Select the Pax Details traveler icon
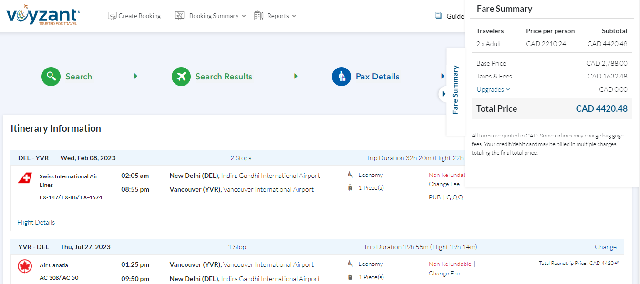Viewport: 640px width, 284px height. point(341,77)
